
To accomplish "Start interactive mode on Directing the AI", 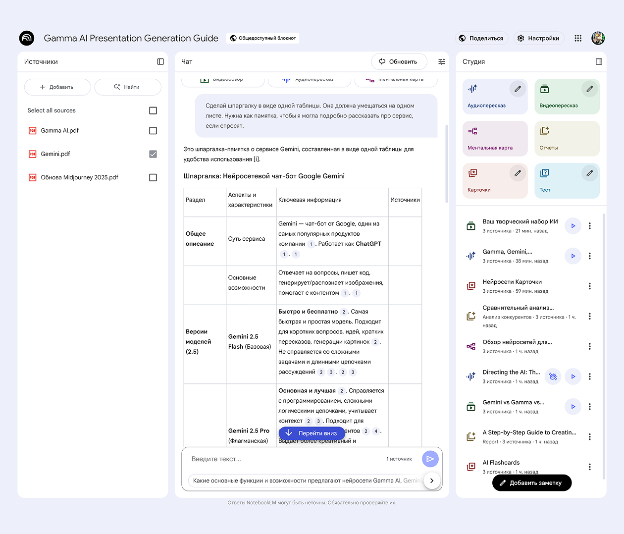I will (x=553, y=376).
